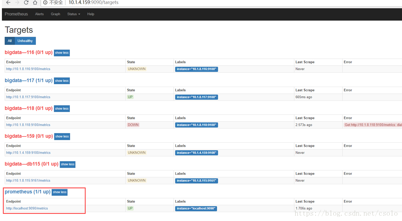Collapse bigdata—118 with show less
The image size is (402, 221).
coord(62,109)
